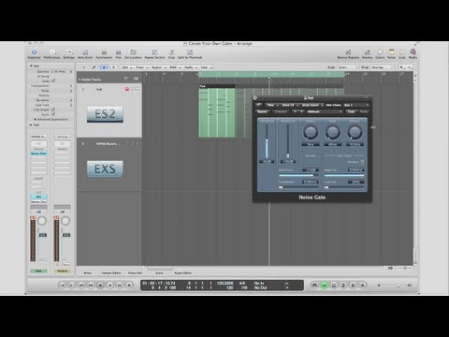449x337 pixels.
Task: Open the Side Chain dropdown in Noise Gate
Action: [355, 105]
